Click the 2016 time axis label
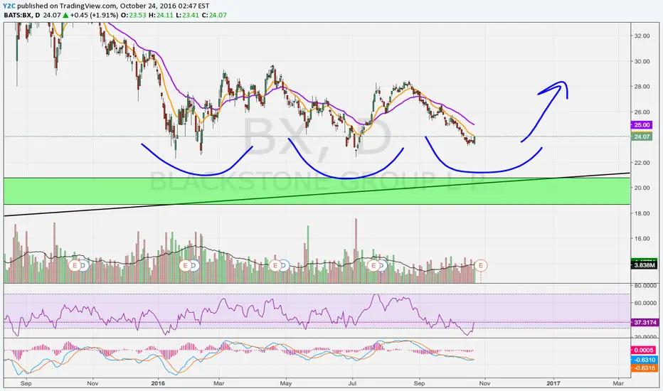The height and width of the screenshot is (391, 663). (158, 383)
